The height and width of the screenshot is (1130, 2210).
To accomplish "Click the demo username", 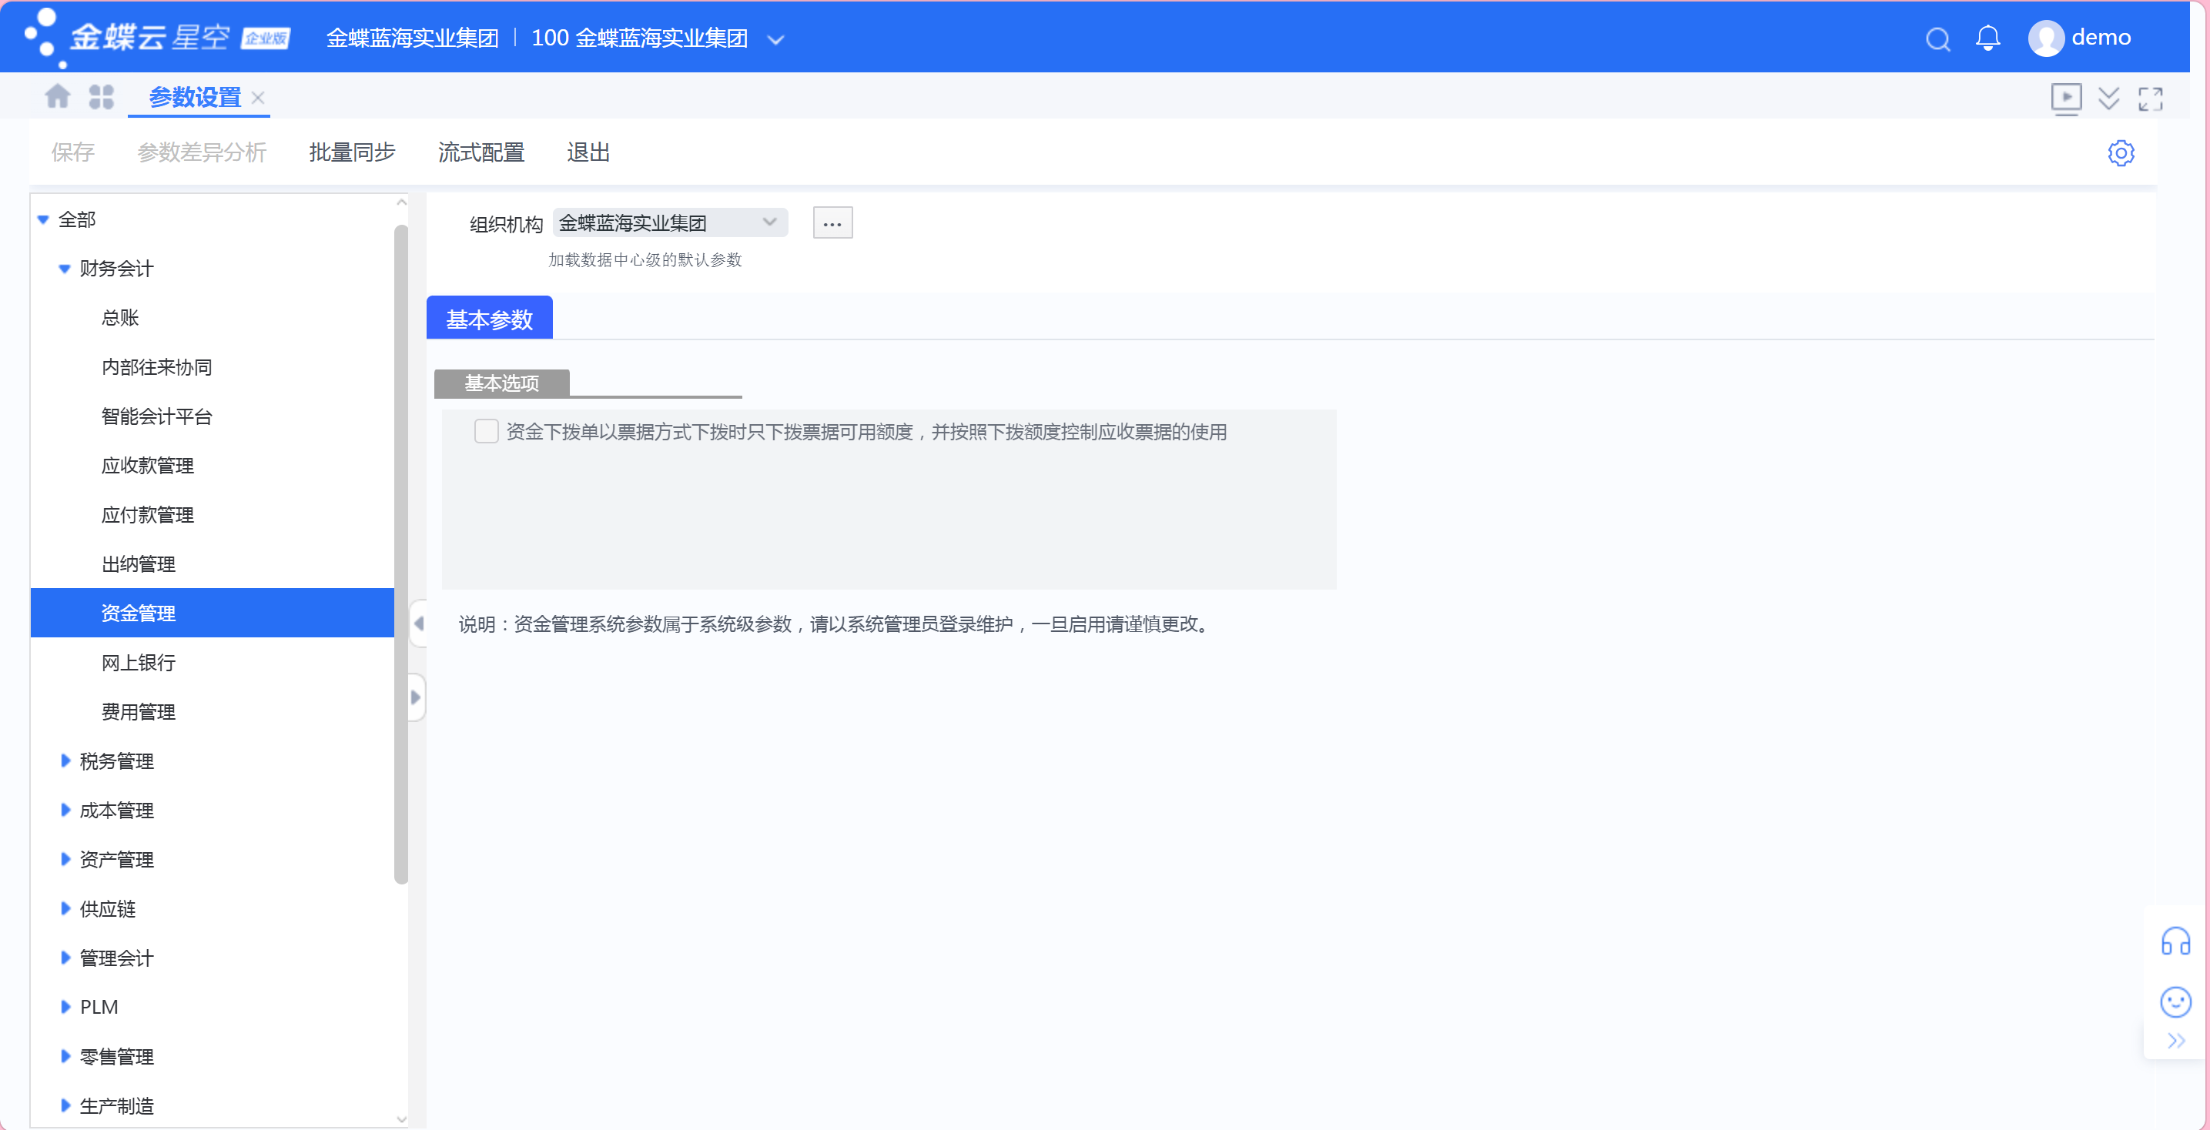I will 2101,38.
